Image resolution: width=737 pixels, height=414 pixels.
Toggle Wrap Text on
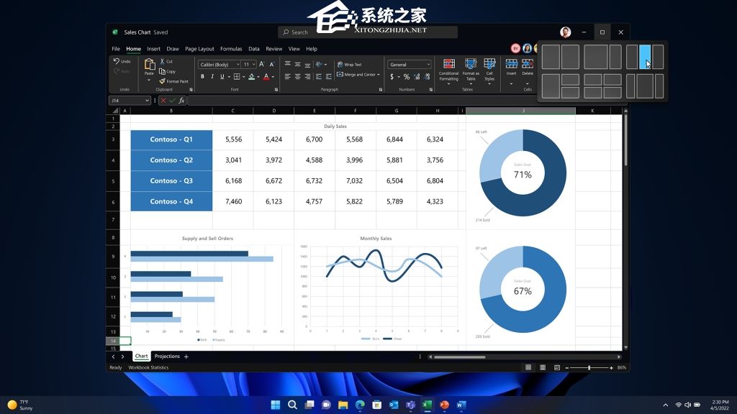(x=350, y=65)
